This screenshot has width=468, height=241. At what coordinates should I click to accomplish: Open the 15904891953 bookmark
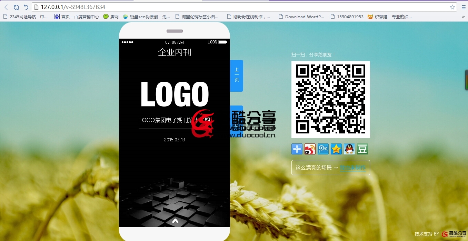tap(347, 17)
